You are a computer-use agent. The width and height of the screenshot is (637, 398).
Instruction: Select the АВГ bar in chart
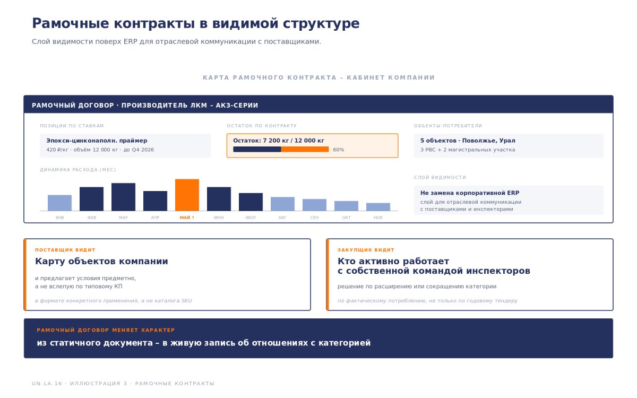(282, 204)
